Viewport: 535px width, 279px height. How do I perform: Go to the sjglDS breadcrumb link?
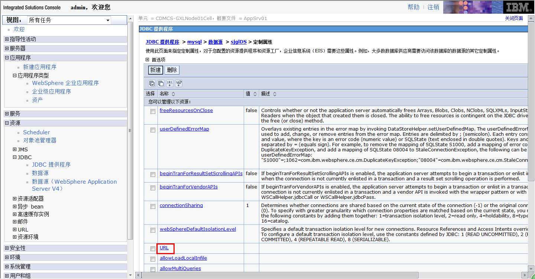click(239, 42)
